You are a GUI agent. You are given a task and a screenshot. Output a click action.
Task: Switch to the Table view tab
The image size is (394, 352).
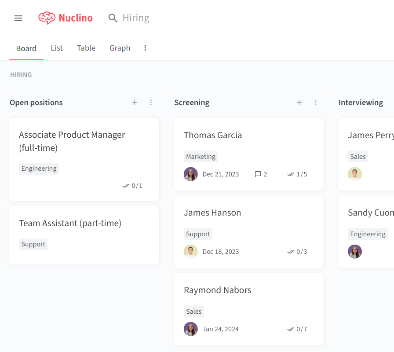pos(86,48)
